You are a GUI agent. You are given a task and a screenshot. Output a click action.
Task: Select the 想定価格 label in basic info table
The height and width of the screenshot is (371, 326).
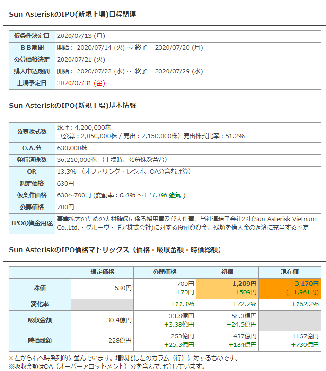click(x=32, y=184)
